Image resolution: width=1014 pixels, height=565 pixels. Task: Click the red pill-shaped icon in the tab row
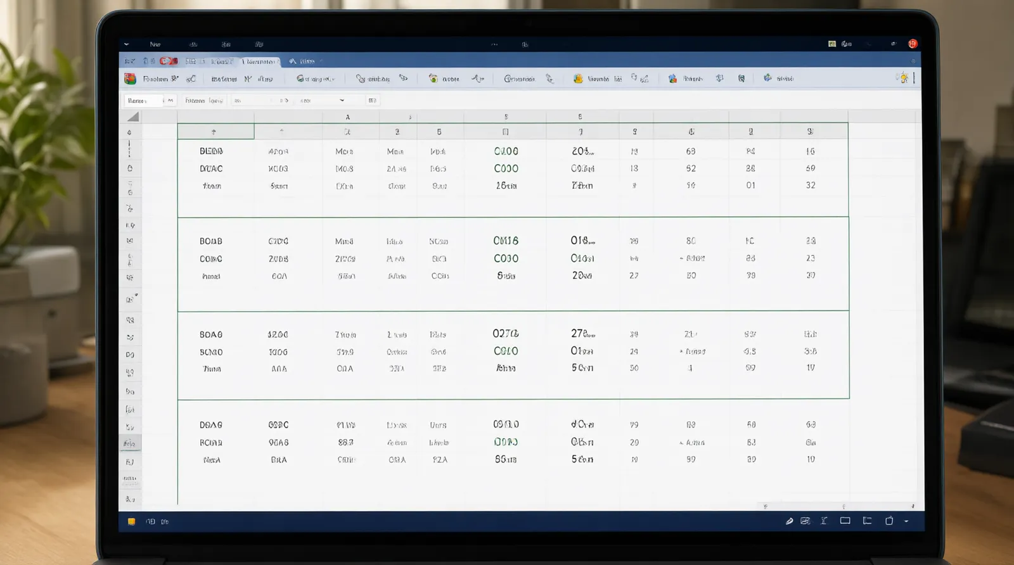click(169, 61)
